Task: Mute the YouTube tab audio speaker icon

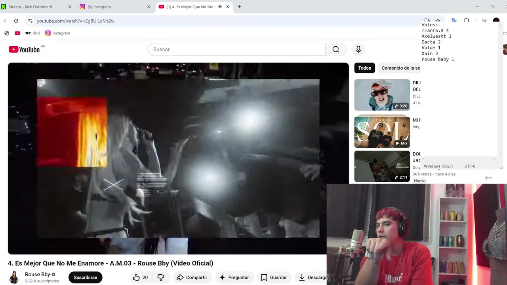Action: pos(219,7)
